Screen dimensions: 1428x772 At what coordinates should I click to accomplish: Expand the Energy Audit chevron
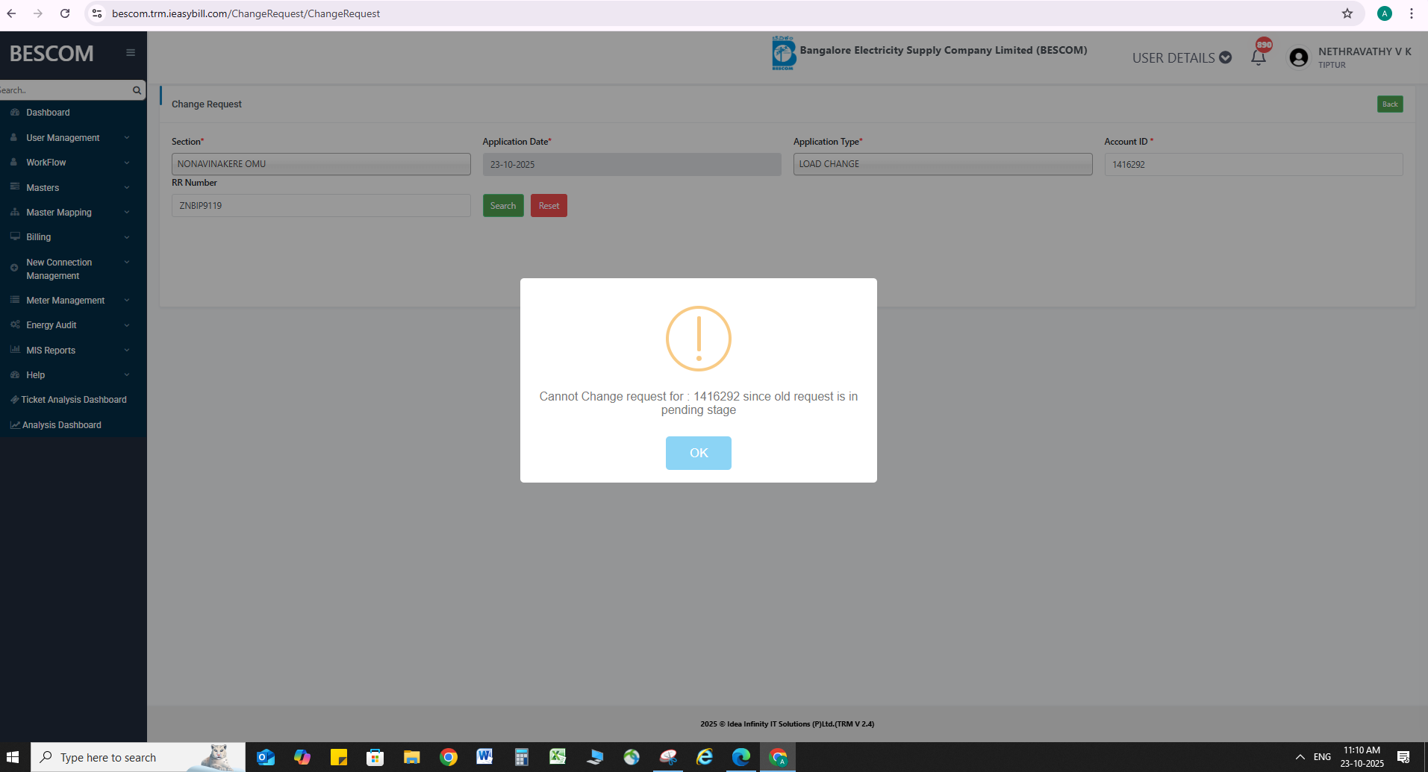(x=127, y=325)
